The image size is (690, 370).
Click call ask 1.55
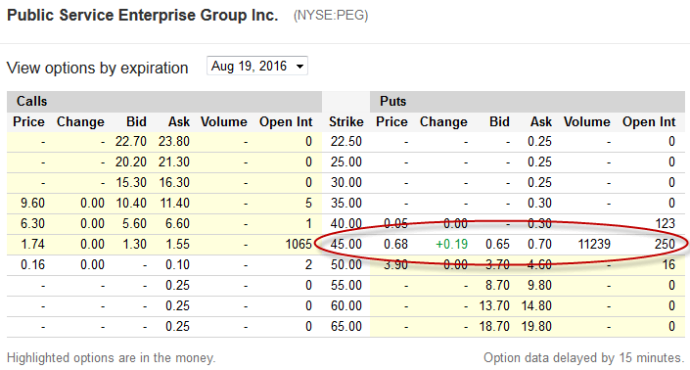[178, 244]
